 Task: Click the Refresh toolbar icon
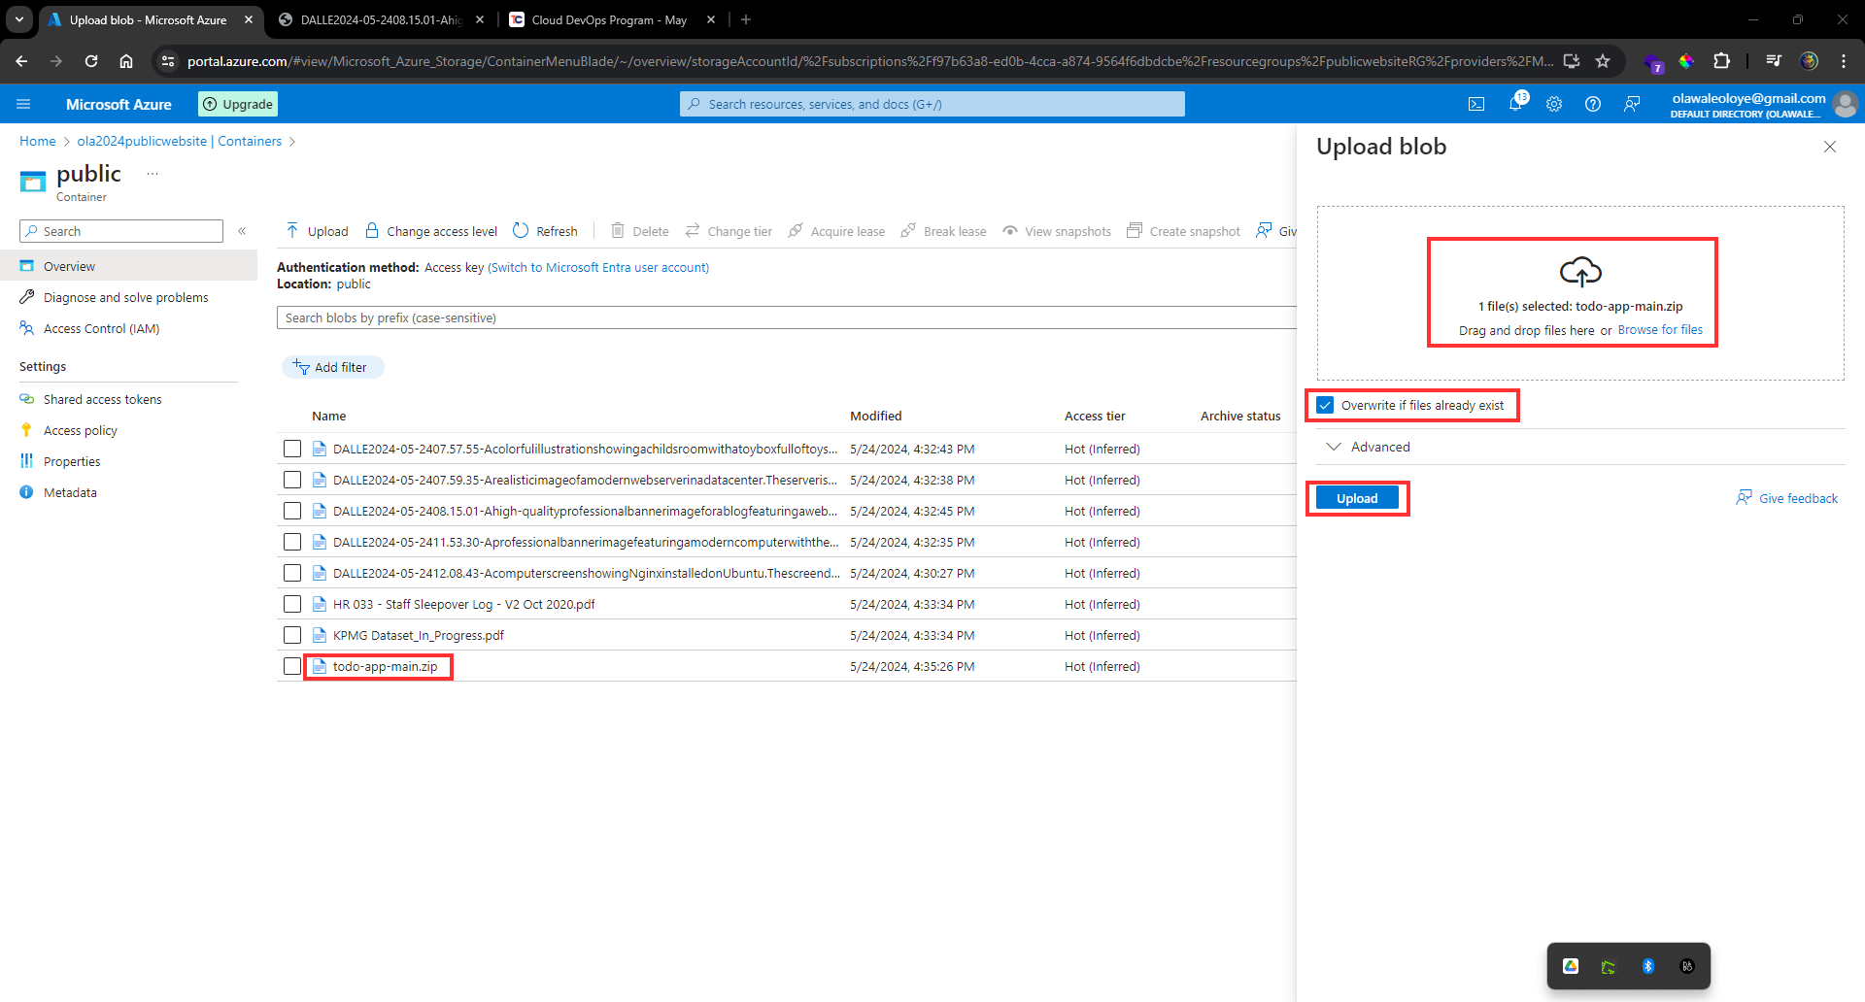pyautogui.click(x=545, y=231)
